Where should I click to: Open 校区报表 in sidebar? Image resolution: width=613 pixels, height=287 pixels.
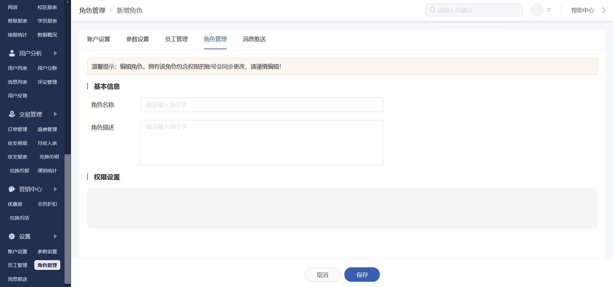pyautogui.click(x=47, y=7)
